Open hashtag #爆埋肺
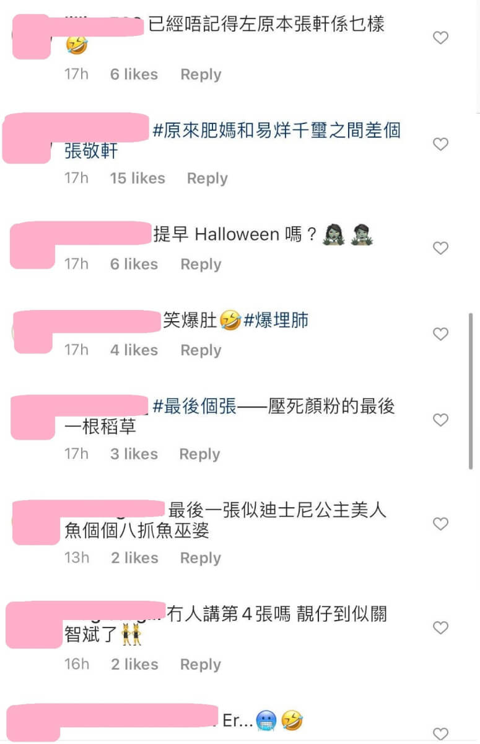This screenshot has width=480, height=744. click(276, 321)
